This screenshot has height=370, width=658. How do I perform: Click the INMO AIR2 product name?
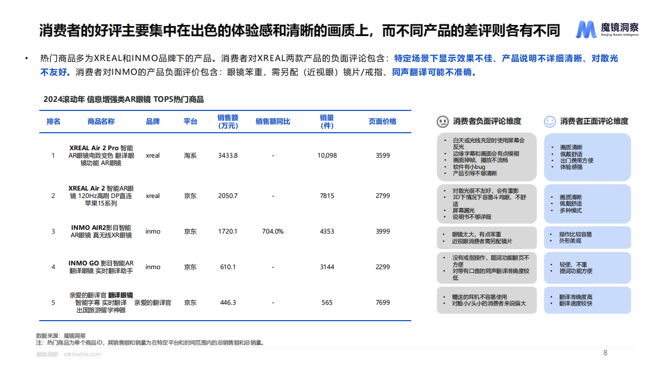point(101,231)
